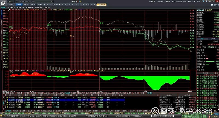219x118 pixels.
Task: Open the 慧信 toolbar tab
Action: (93, 5)
